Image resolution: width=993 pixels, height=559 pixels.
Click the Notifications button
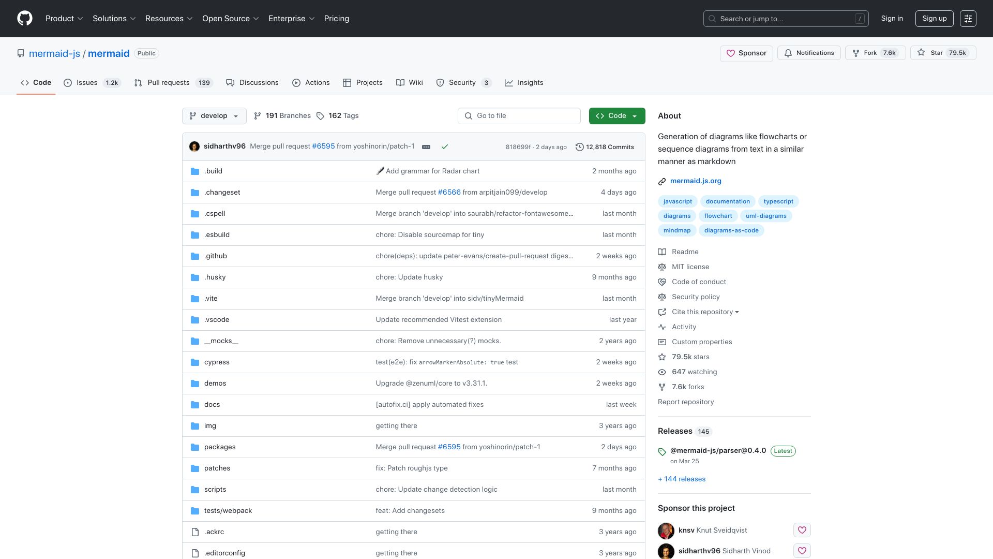pos(809,53)
